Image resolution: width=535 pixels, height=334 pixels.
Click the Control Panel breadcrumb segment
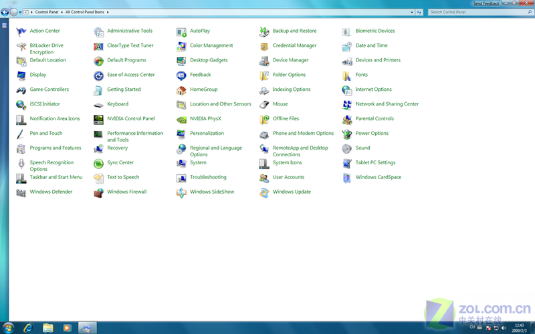pyautogui.click(x=47, y=12)
